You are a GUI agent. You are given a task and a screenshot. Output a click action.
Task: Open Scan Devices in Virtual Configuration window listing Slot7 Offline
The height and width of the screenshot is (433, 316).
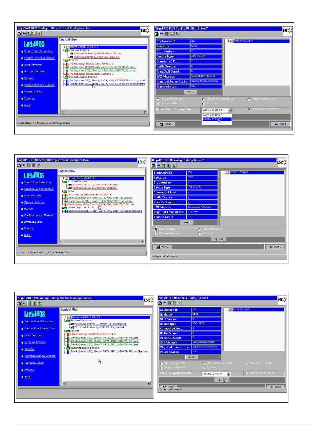pos(33,196)
